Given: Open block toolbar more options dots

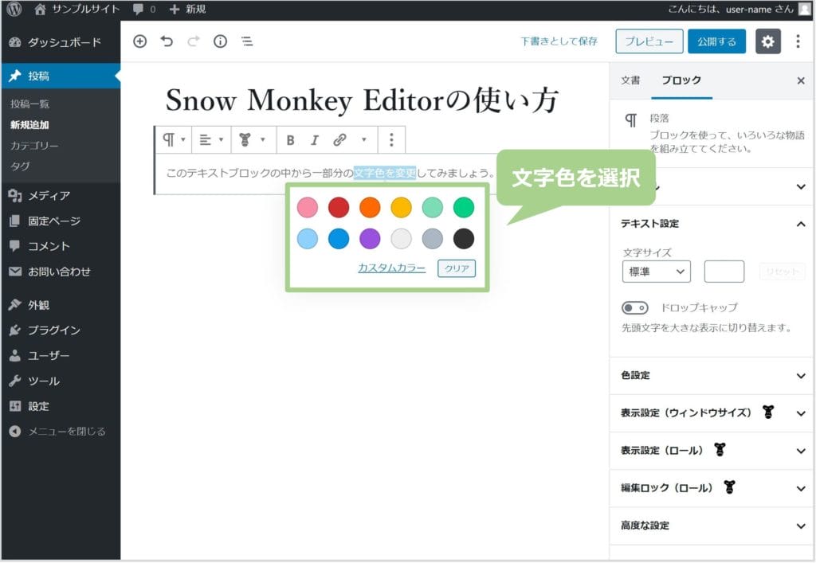Looking at the screenshot, I should (391, 139).
